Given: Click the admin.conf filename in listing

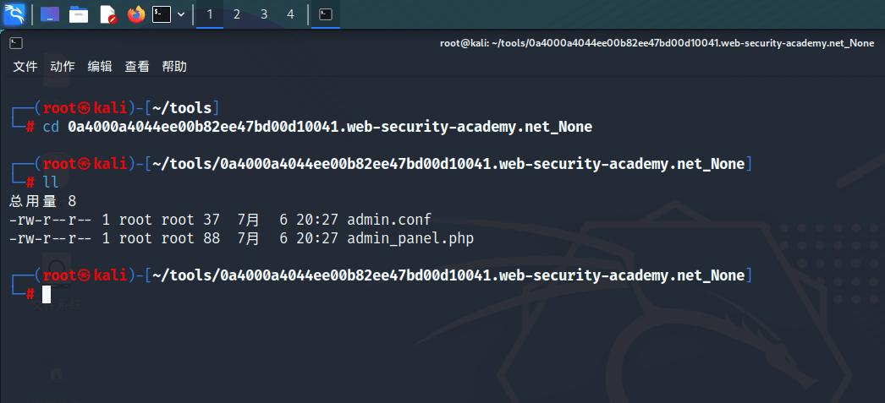Looking at the screenshot, I should [x=389, y=220].
